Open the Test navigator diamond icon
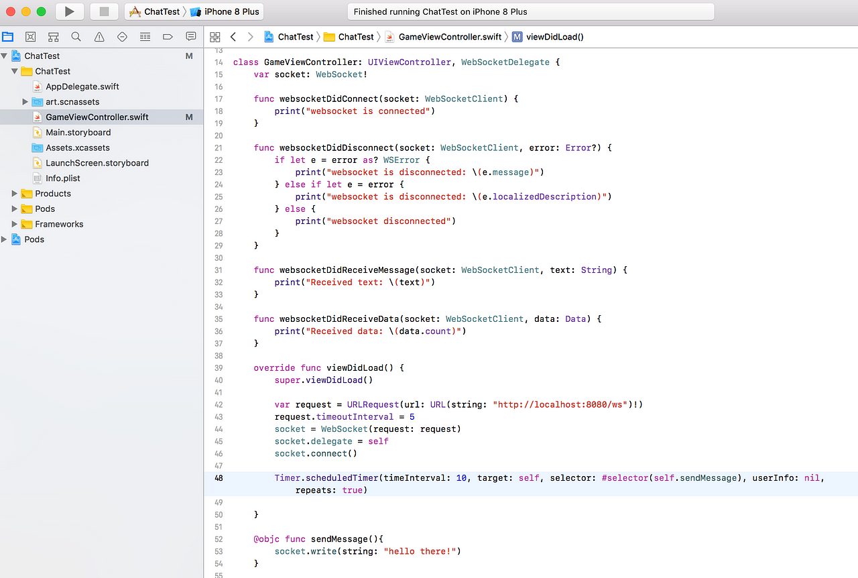 click(x=122, y=37)
